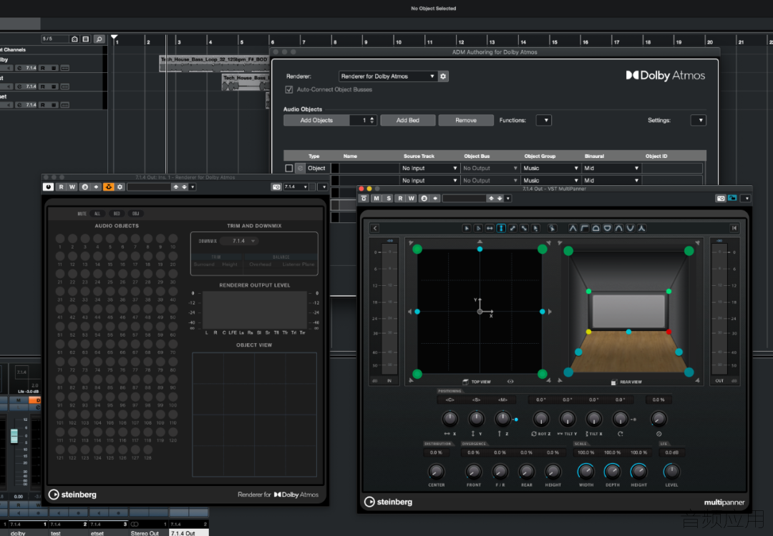Viewport: 773px width, 536px height.
Task: Toggle Mute button M in MultiPanner toolbar
Action: [x=376, y=199]
